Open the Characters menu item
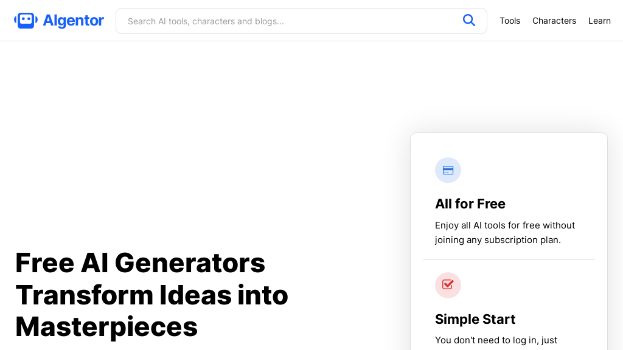623x350 pixels. 554,21
